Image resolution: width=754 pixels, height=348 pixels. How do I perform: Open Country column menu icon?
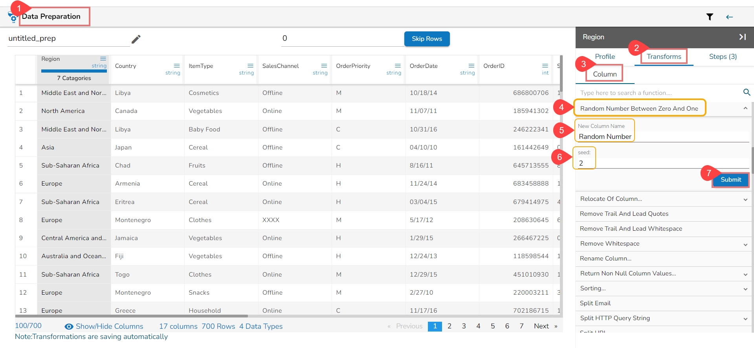177,66
